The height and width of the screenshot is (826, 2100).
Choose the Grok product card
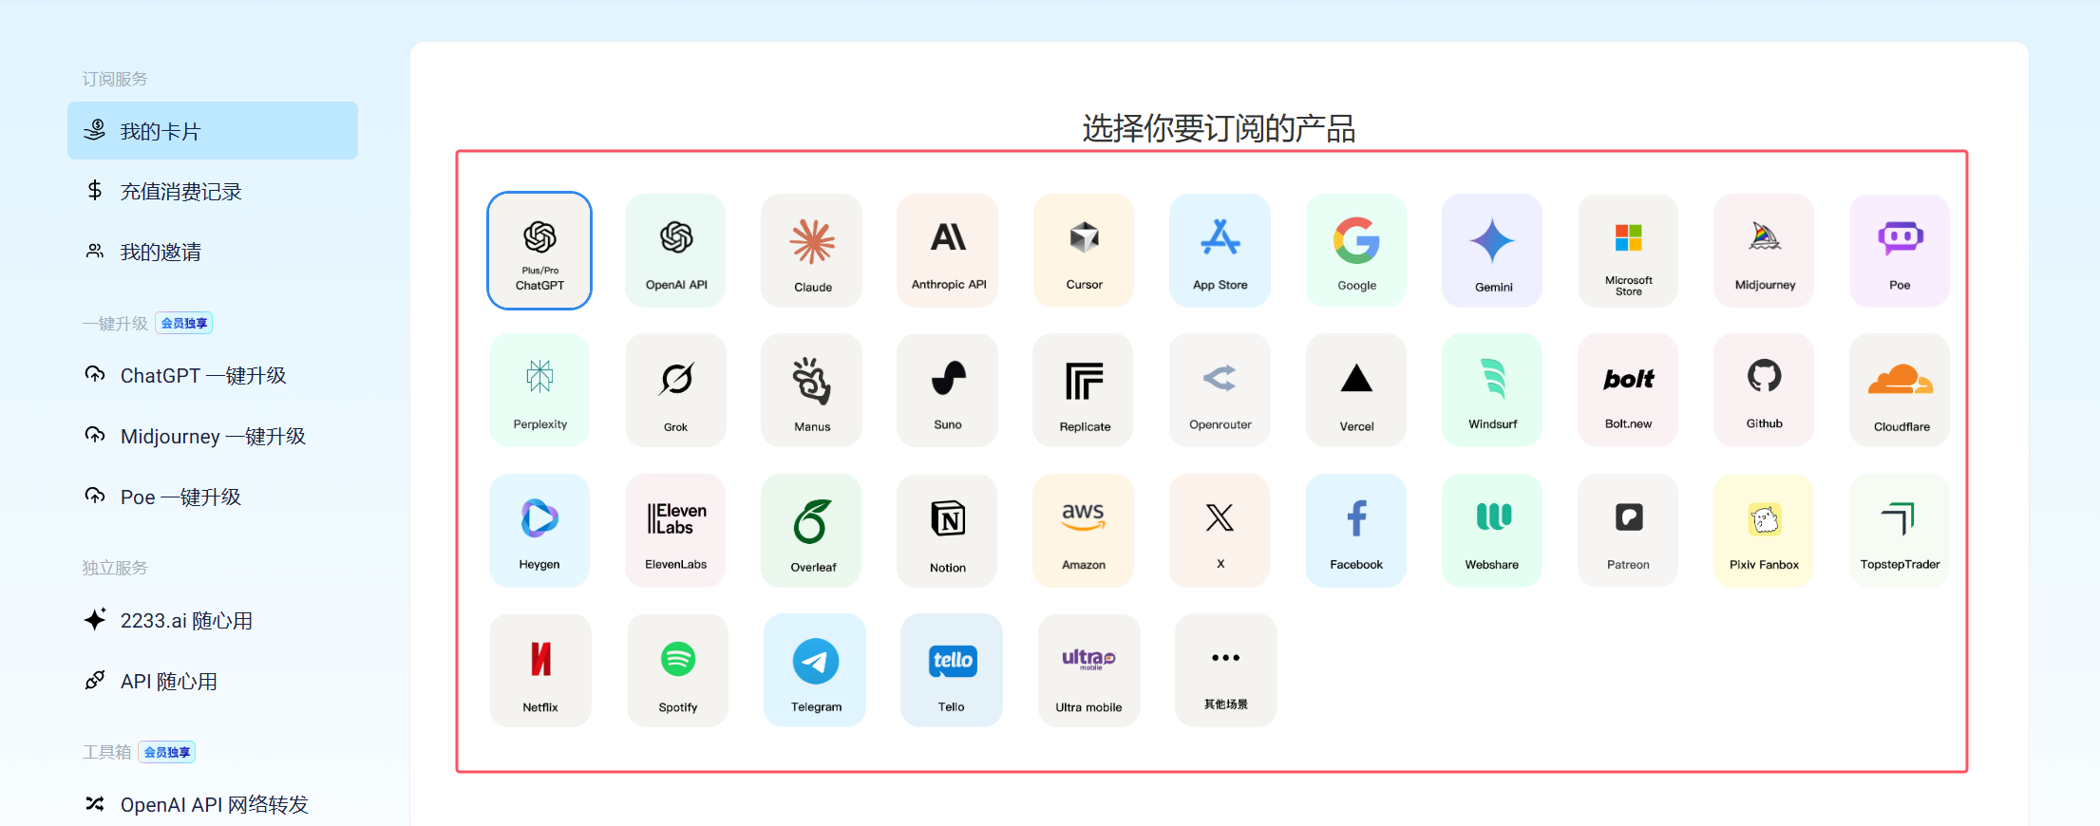click(x=676, y=390)
